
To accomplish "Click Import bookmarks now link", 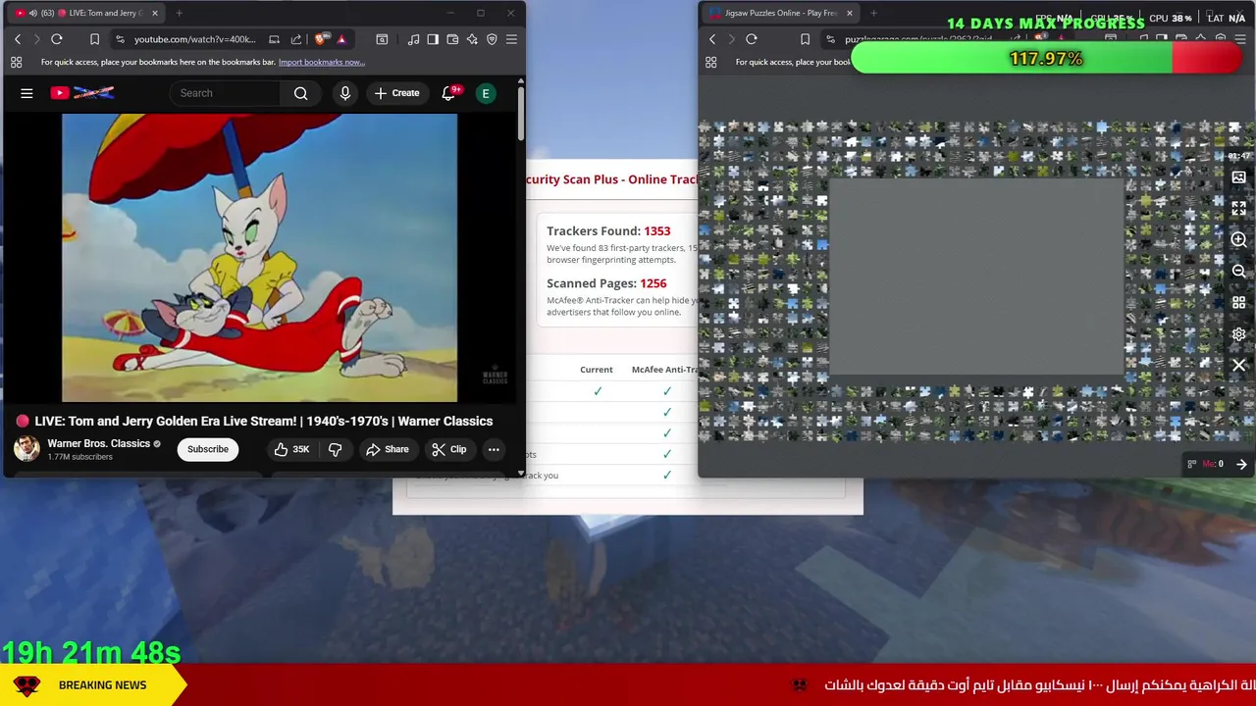I will point(322,62).
